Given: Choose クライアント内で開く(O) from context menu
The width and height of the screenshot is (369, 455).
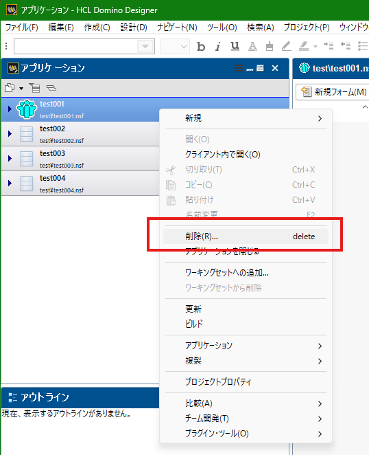Looking at the screenshot, I should (x=246, y=155).
